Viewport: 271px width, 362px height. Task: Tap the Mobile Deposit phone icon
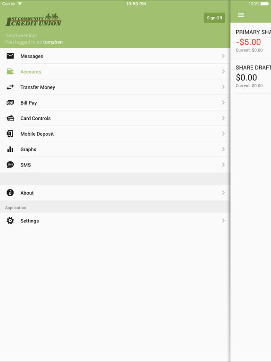10,134
